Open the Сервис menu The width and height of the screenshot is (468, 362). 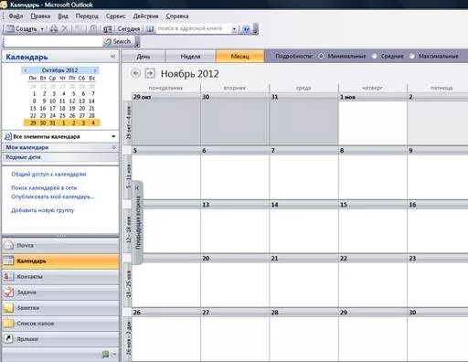tap(115, 16)
